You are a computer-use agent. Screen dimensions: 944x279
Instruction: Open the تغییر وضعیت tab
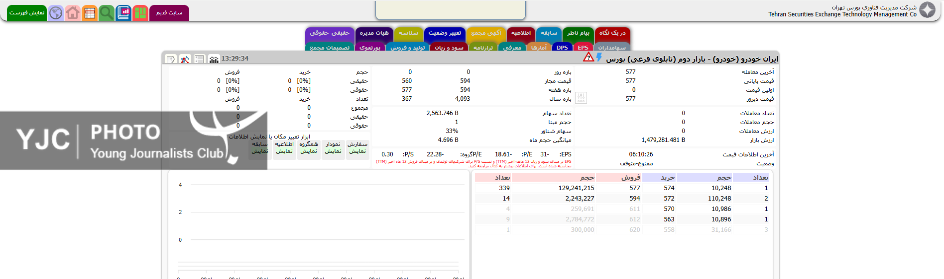[445, 34]
